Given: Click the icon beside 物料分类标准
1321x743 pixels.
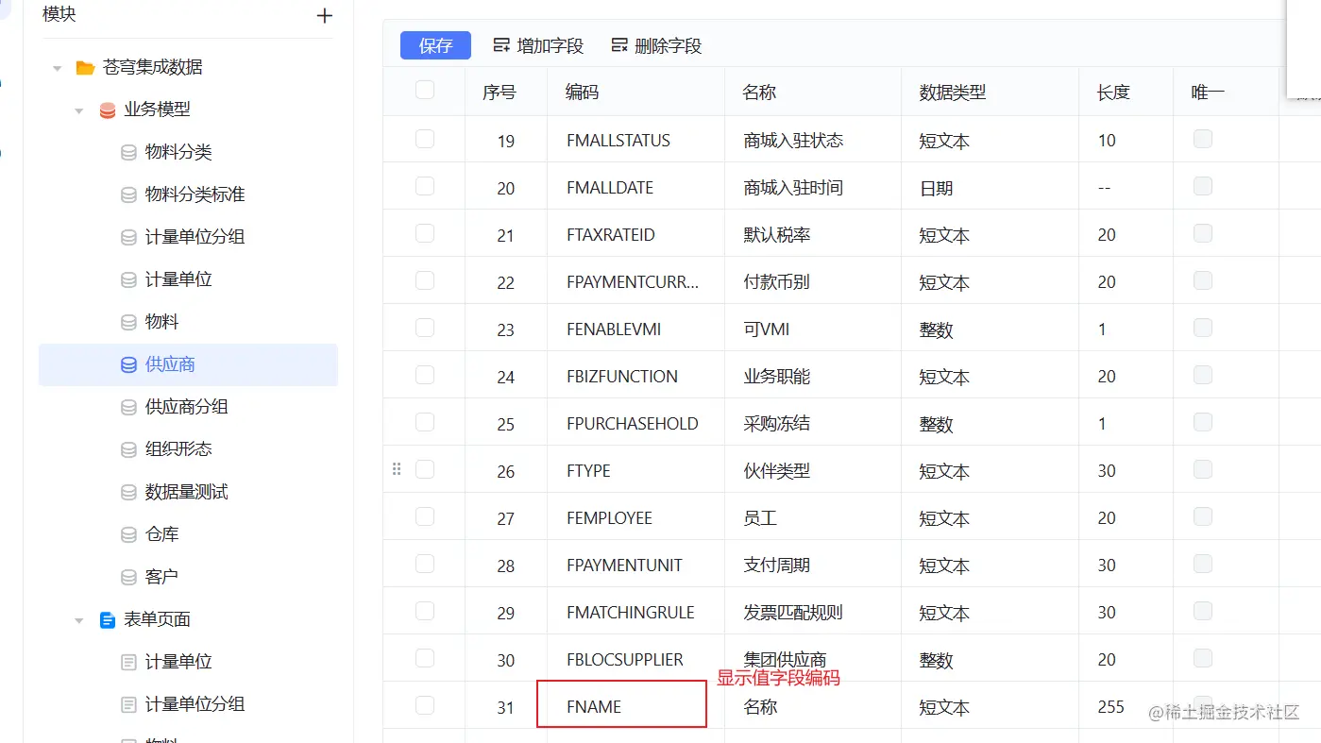Looking at the screenshot, I should click(129, 194).
